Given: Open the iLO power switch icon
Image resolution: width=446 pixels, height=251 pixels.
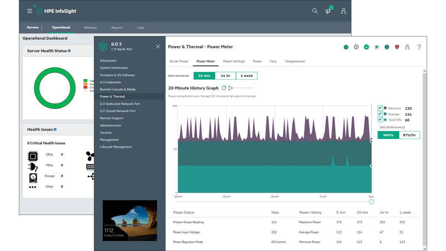Looking at the screenshot, I should click(346, 47).
